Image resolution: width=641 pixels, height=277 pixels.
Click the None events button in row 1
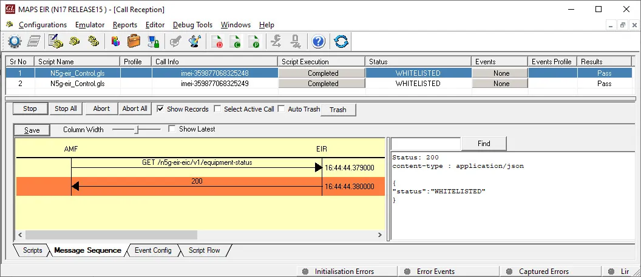(500, 73)
